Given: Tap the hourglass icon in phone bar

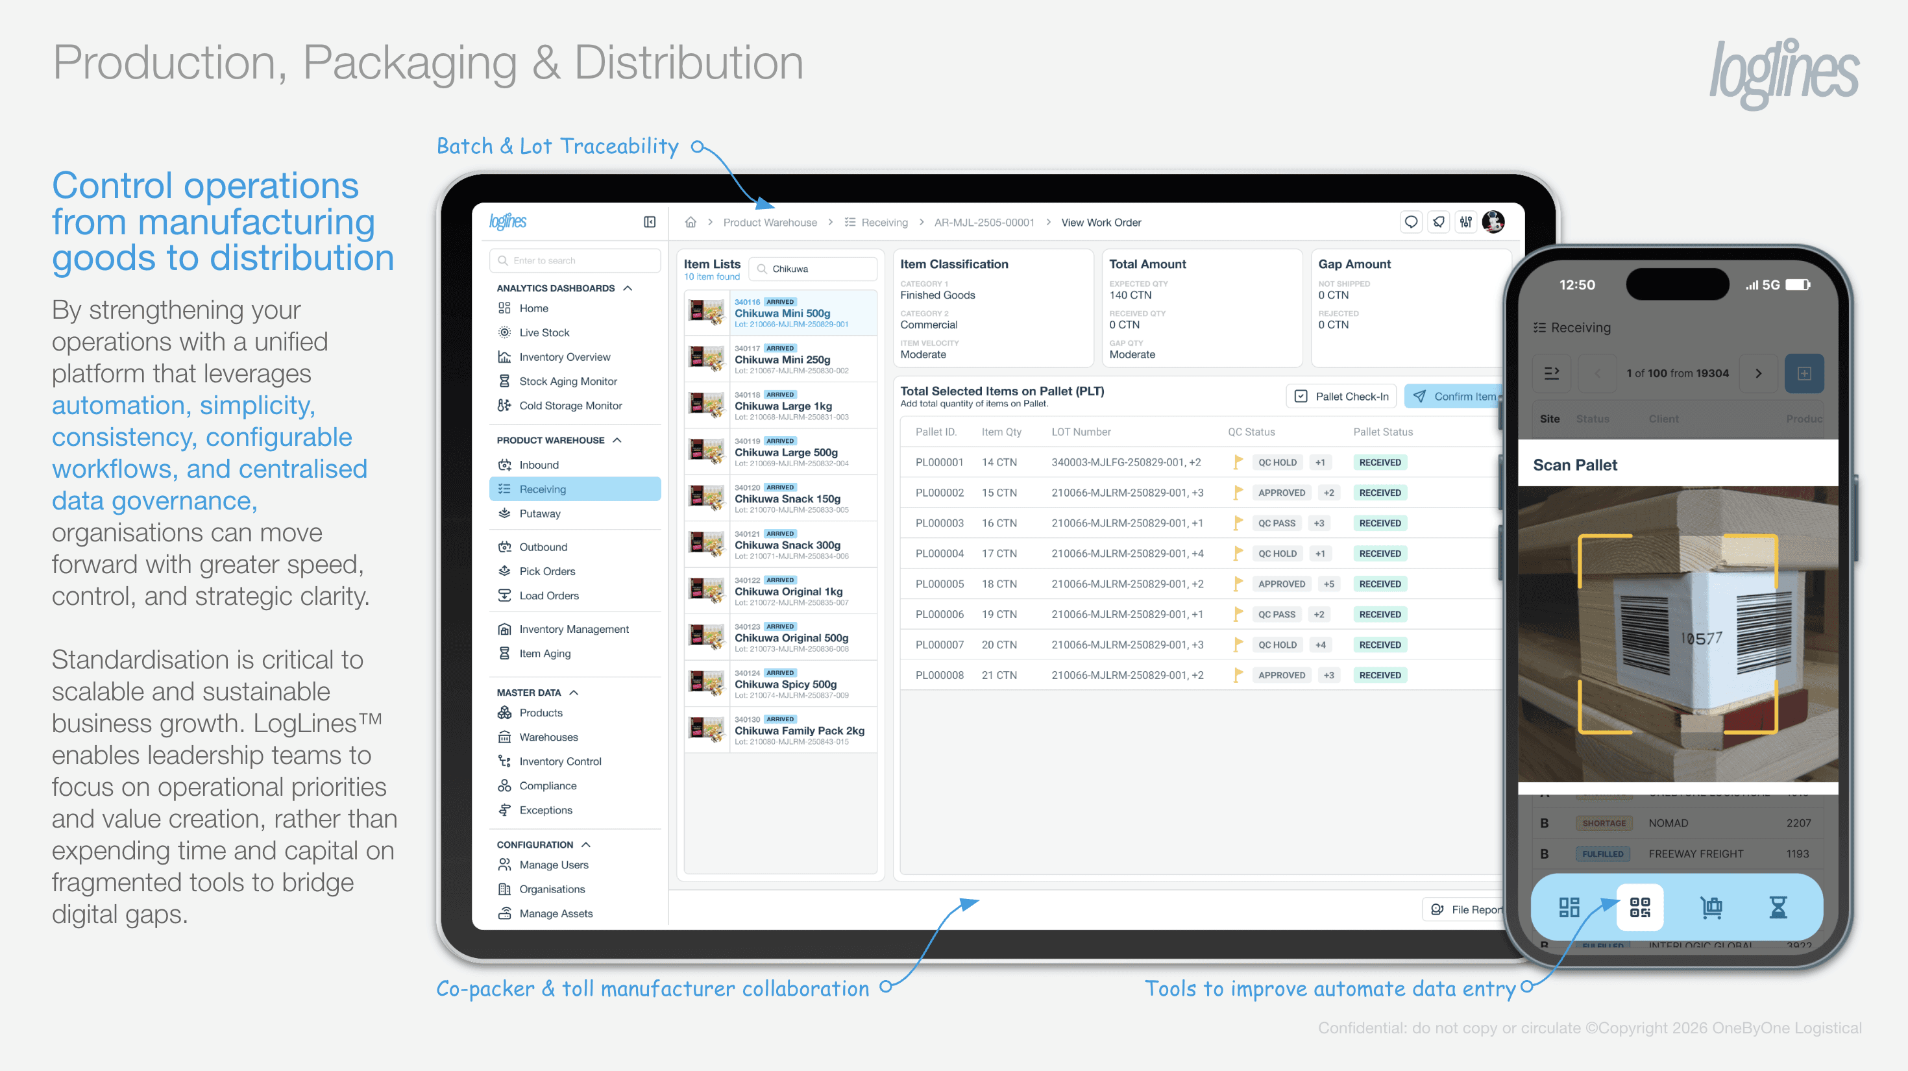Looking at the screenshot, I should pos(1778,907).
